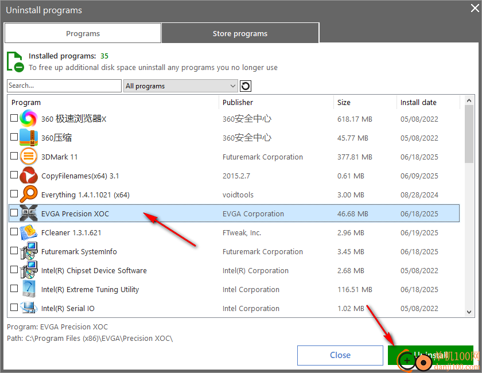
Task: Open the All programs filter dropdown
Action: click(x=180, y=86)
